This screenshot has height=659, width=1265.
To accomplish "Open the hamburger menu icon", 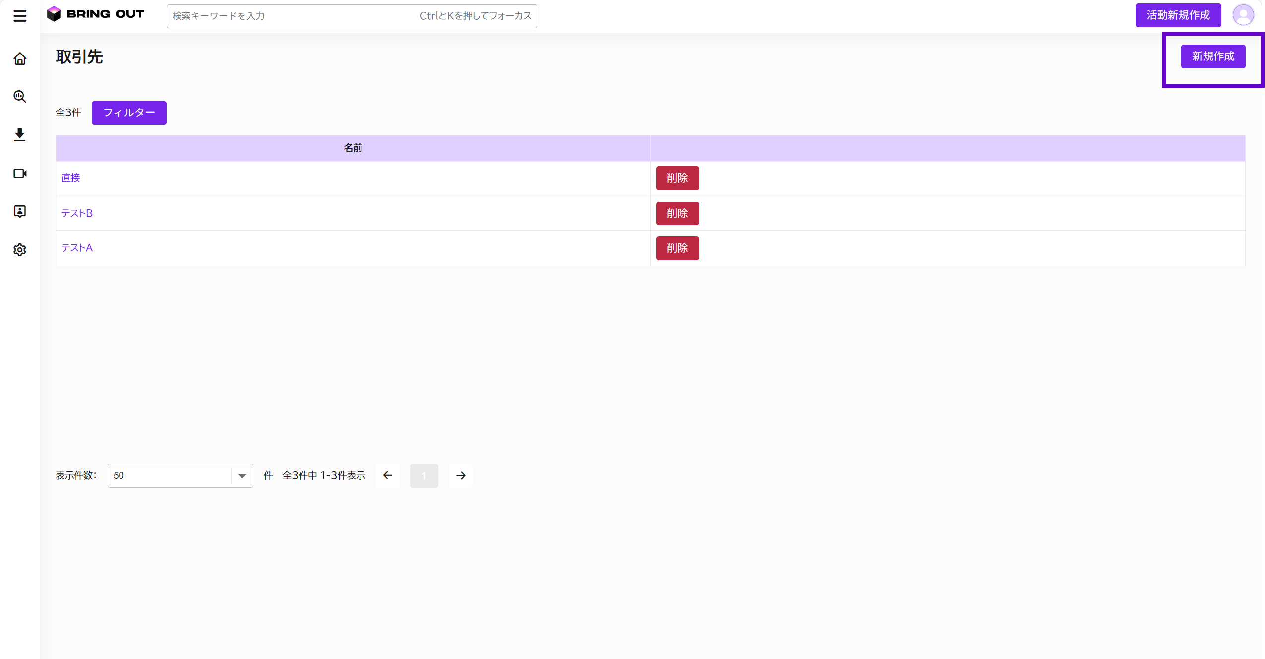I will point(20,16).
